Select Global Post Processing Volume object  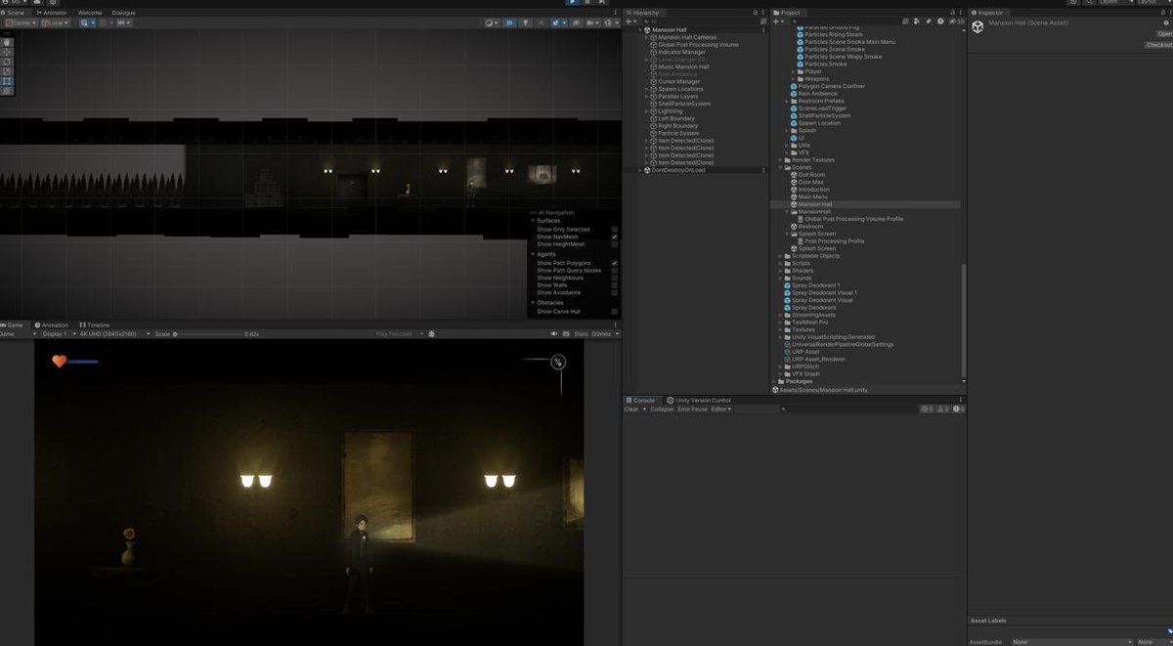click(698, 45)
